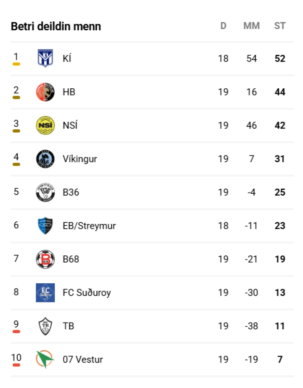Click the 07 Vestur arrow logo
303x388 pixels.
[x=45, y=359]
